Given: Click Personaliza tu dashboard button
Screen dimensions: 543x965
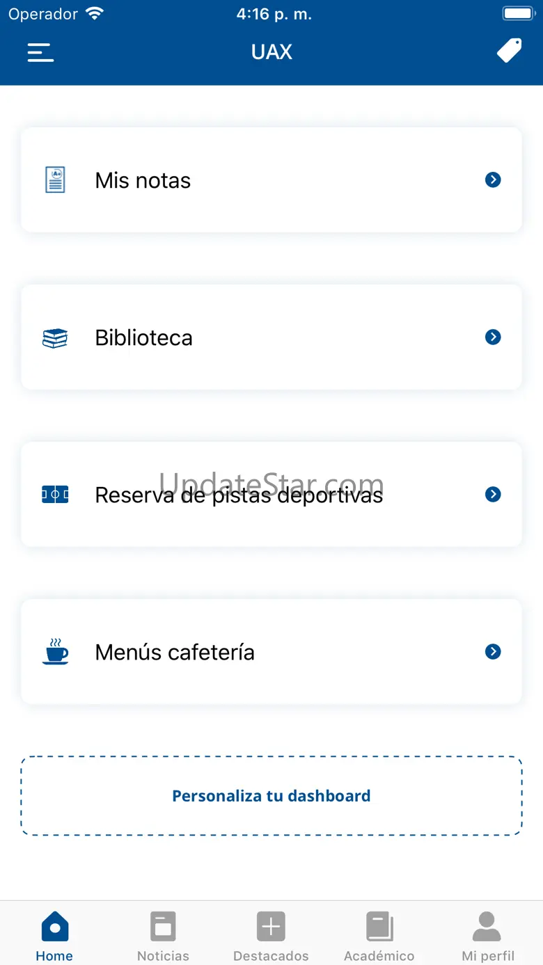Looking at the screenshot, I should pos(271,796).
